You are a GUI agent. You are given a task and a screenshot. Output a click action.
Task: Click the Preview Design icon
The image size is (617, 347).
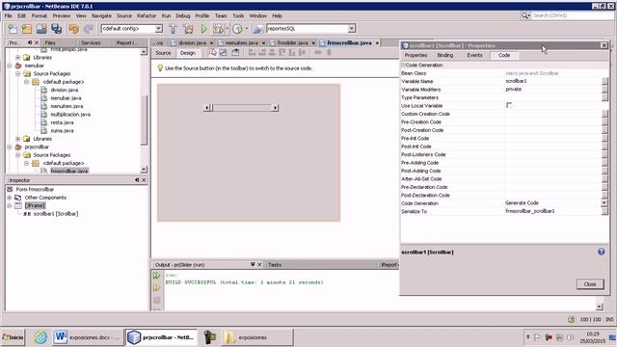pos(235,53)
